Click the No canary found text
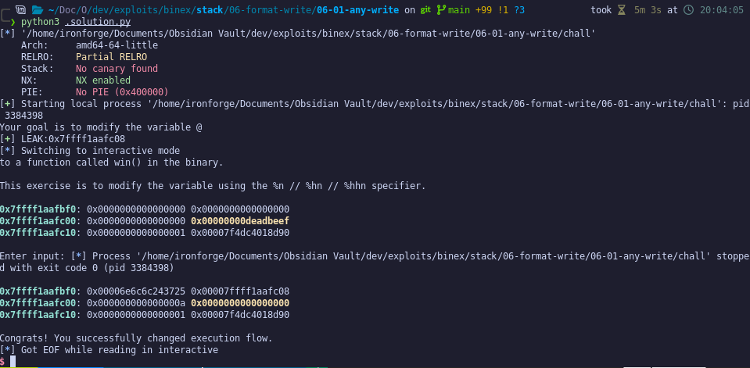 point(117,68)
